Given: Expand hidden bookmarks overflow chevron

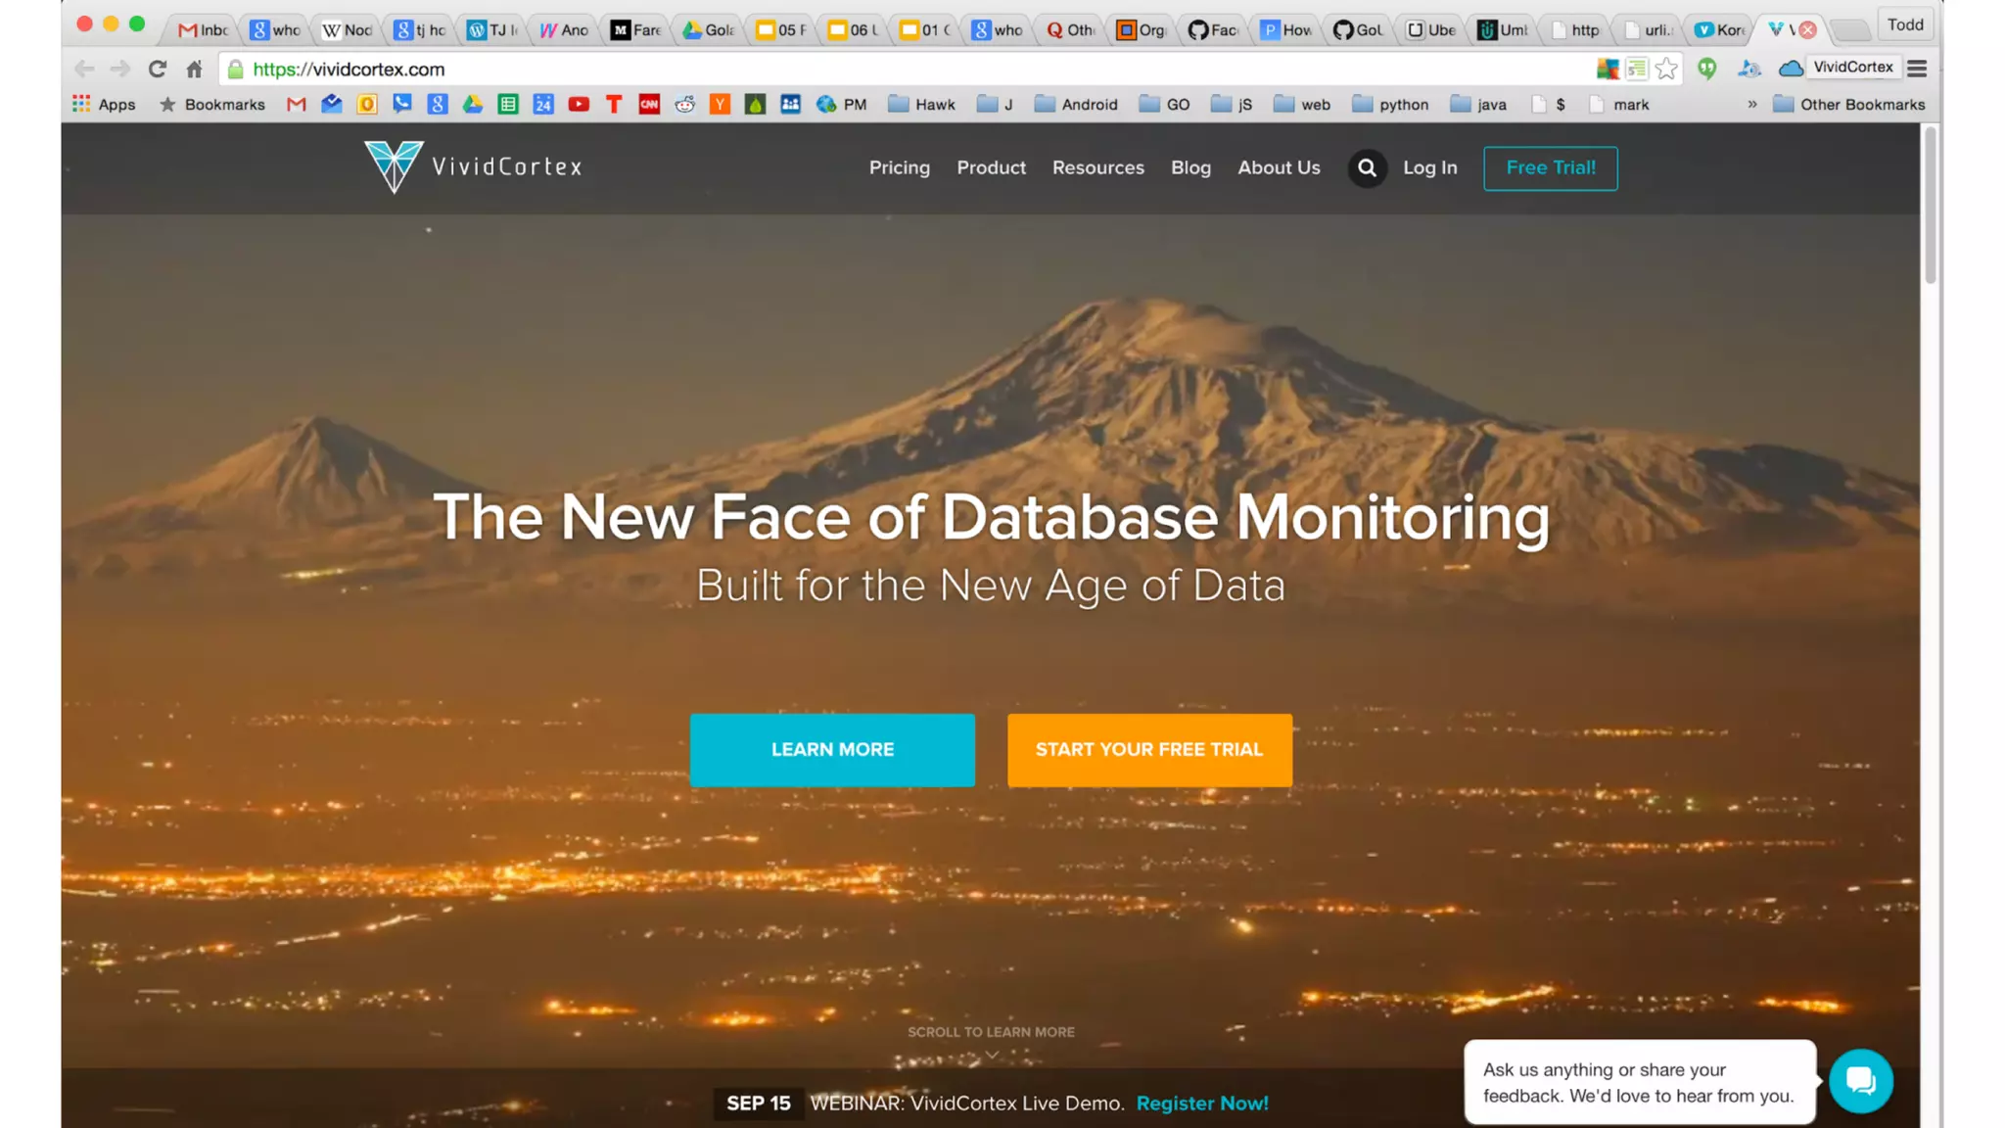Looking at the screenshot, I should [1751, 104].
